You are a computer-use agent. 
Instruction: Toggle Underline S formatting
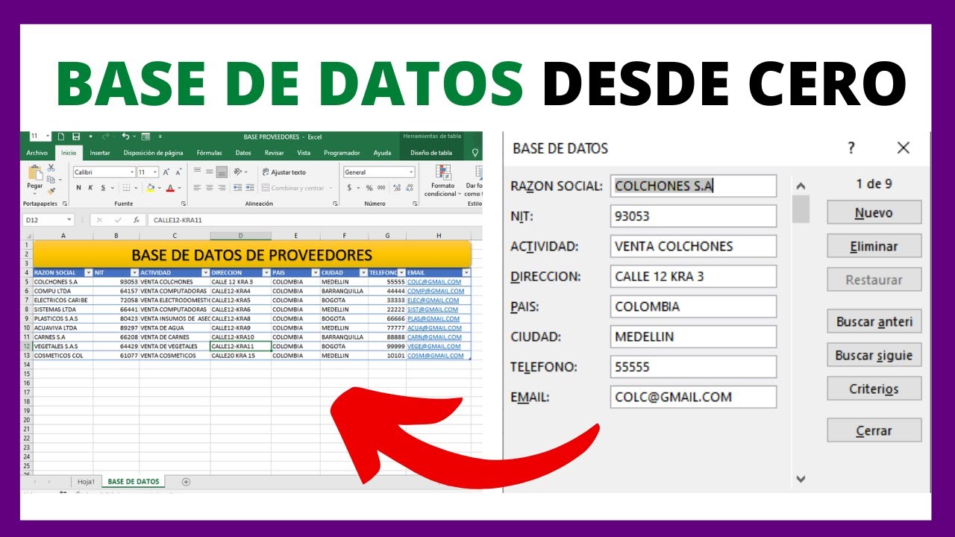point(103,188)
